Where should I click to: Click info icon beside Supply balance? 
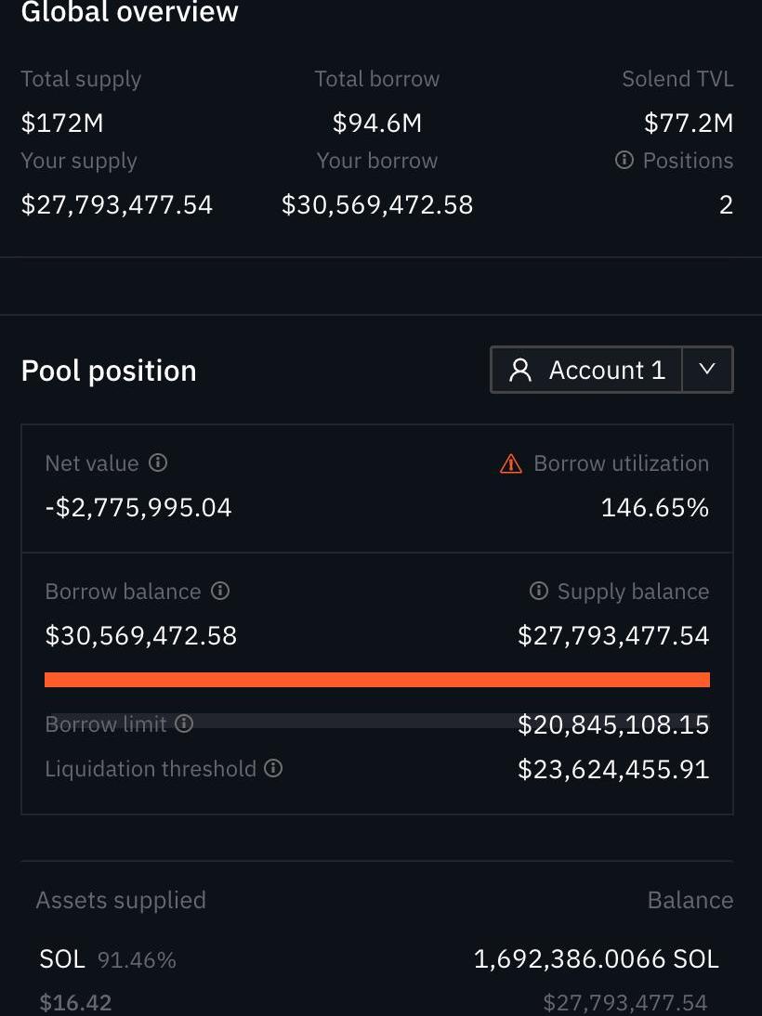point(538,591)
